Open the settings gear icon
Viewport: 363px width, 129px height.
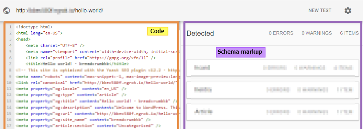(x=348, y=11)
